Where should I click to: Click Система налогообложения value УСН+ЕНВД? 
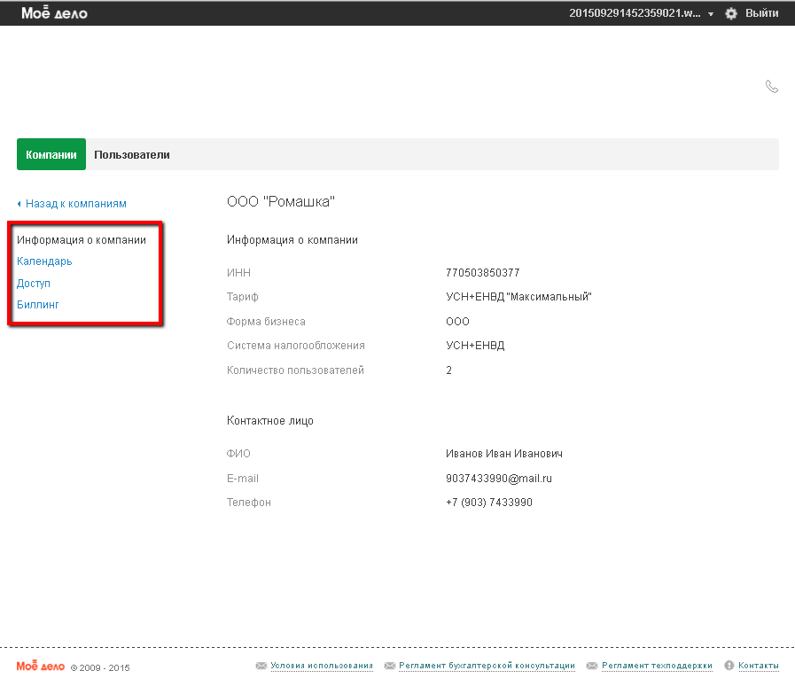click(x=475, y=346)
